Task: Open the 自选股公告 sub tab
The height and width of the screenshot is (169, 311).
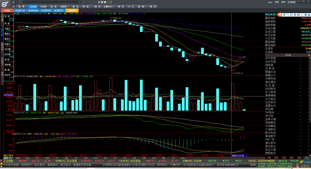Action: 20,10
